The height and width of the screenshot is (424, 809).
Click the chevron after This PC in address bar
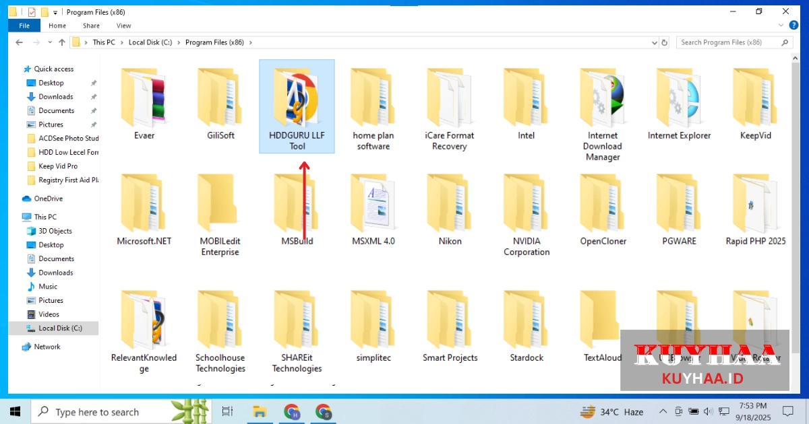122,42
